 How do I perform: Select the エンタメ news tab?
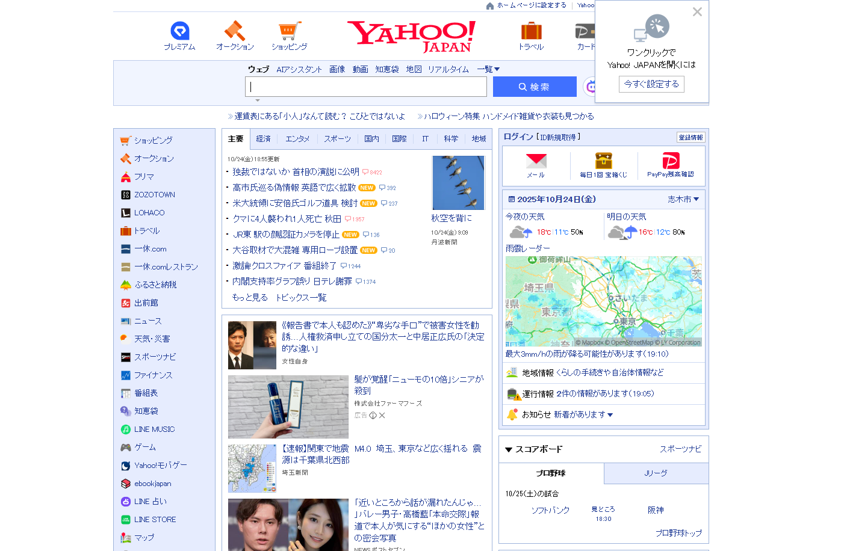297,139
